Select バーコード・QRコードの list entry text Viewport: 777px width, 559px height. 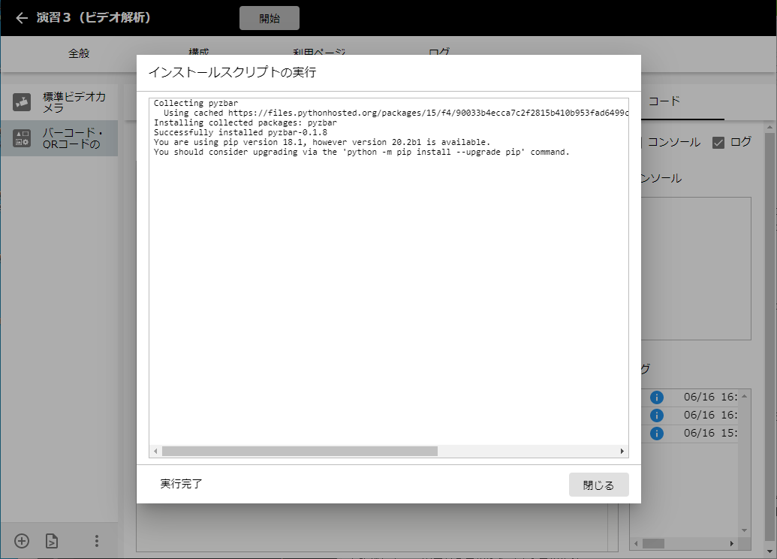click(x=72, y=138)
